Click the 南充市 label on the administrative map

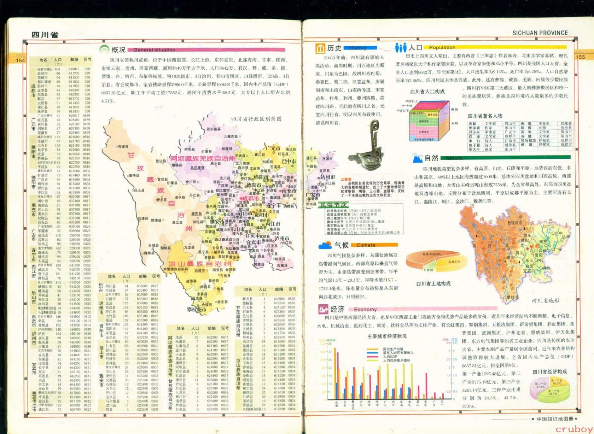tap(290, 190)
